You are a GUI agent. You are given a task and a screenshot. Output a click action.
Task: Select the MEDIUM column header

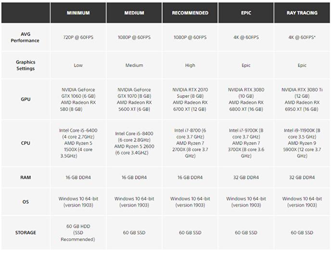tap(134, 13)
